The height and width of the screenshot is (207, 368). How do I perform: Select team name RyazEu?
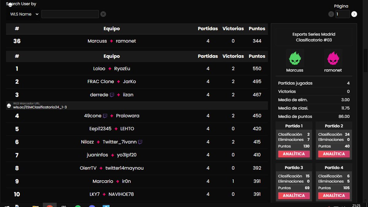tap(122, 69)
